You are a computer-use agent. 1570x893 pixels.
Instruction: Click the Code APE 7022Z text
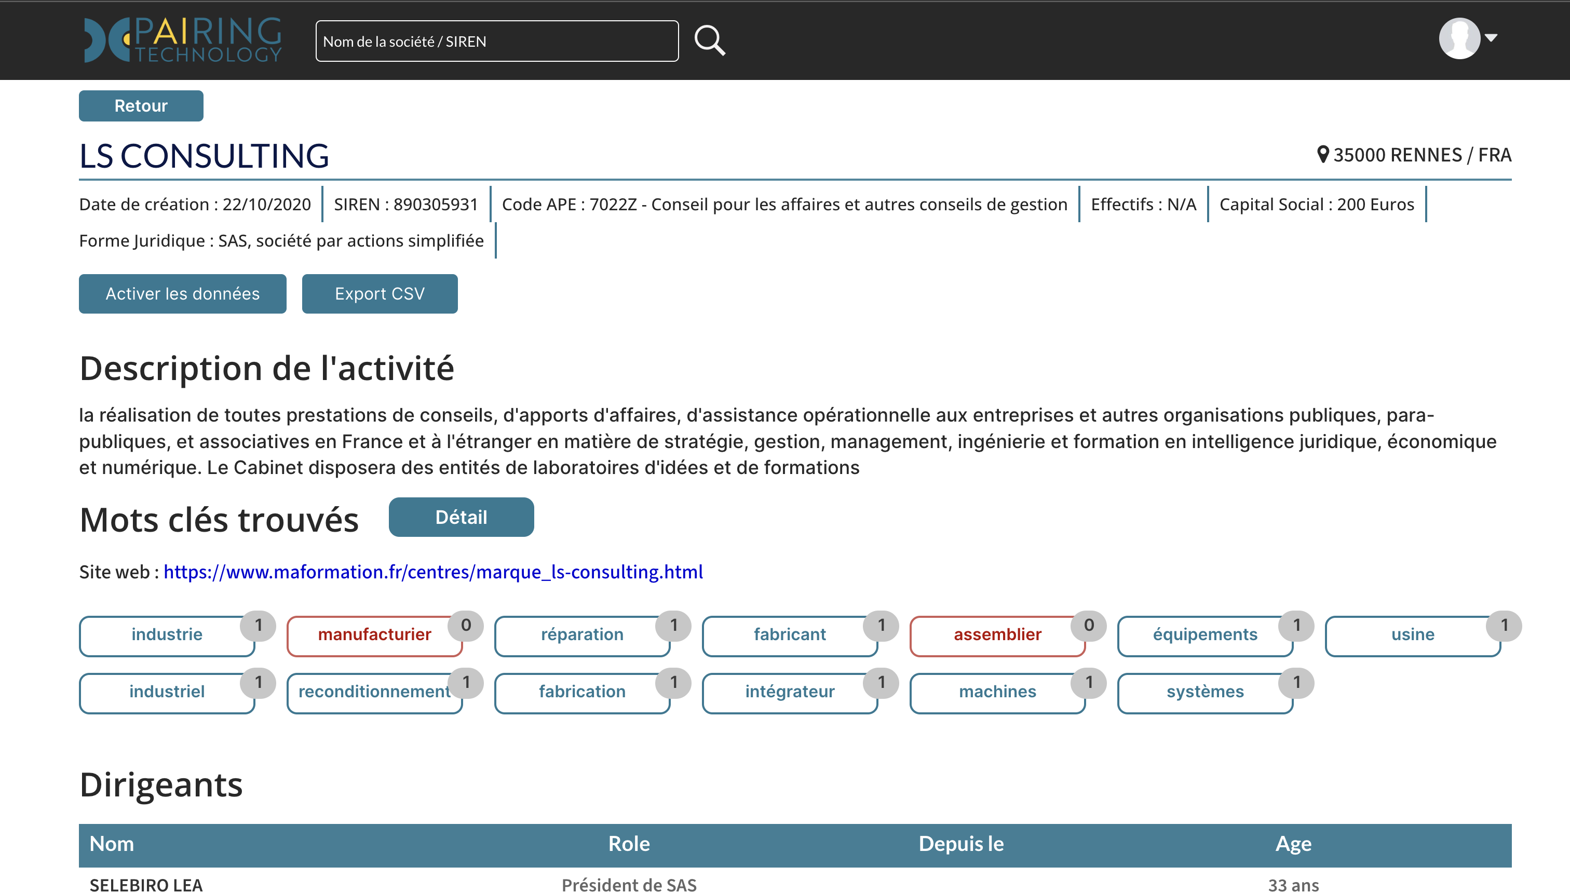pos(784,204)
